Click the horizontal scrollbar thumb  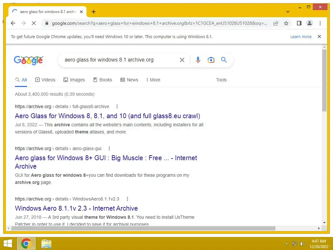coord(143,228)
